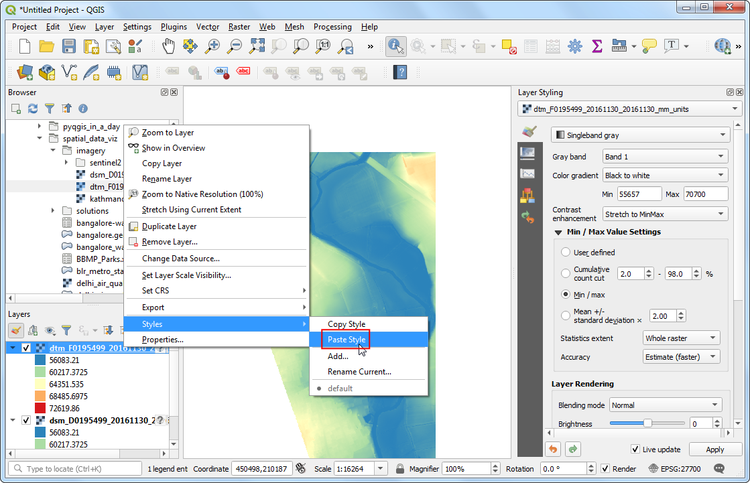Click the red 72619.86 legend swatch
Image resolution: width=750 pixels, height=483 pixels.
[40, 408]
